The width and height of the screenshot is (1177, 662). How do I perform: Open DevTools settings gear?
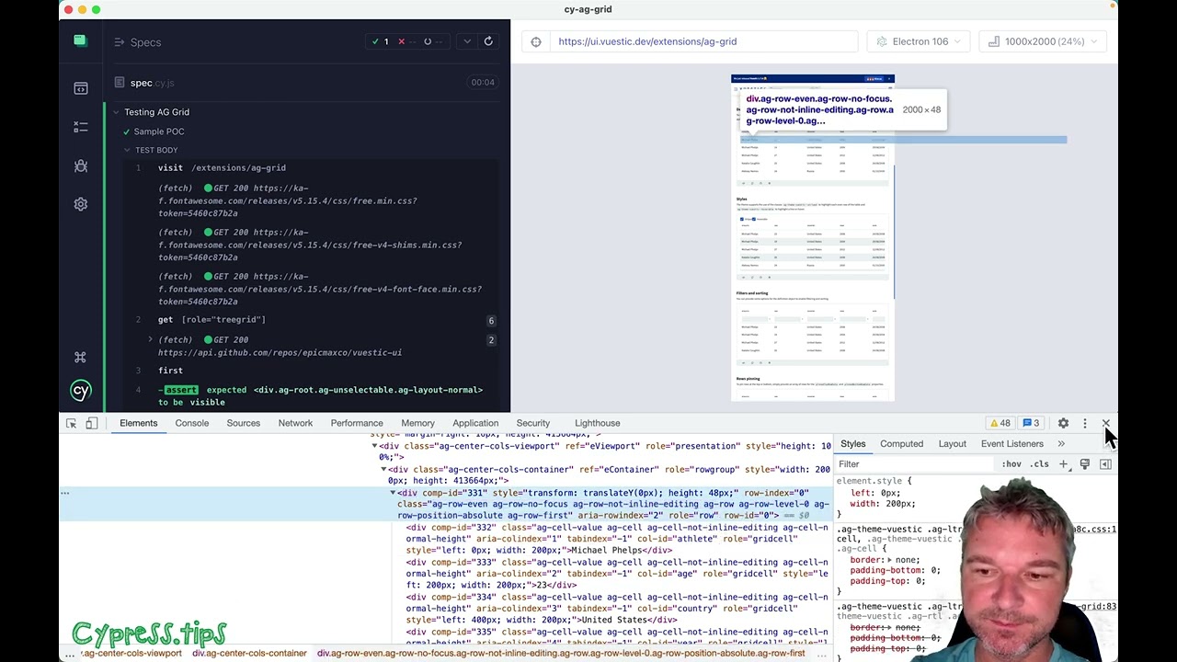1063,423
